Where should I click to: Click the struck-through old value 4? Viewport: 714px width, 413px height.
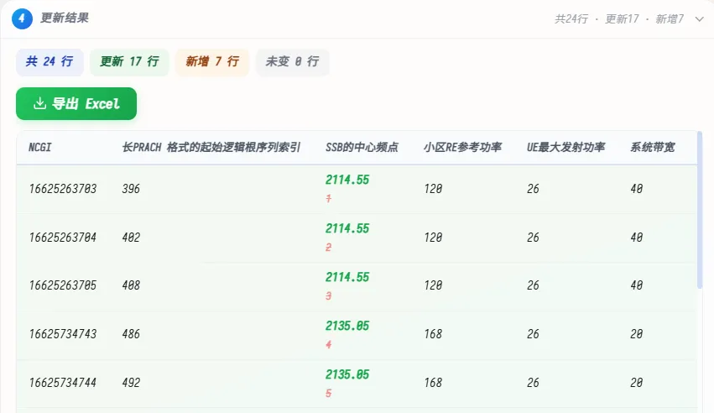329,345
